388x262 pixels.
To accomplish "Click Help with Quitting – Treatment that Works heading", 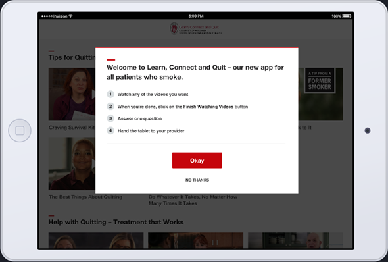I will pos(116,222).
